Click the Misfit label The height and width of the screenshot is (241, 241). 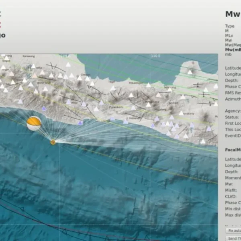(x=231, y=190)
